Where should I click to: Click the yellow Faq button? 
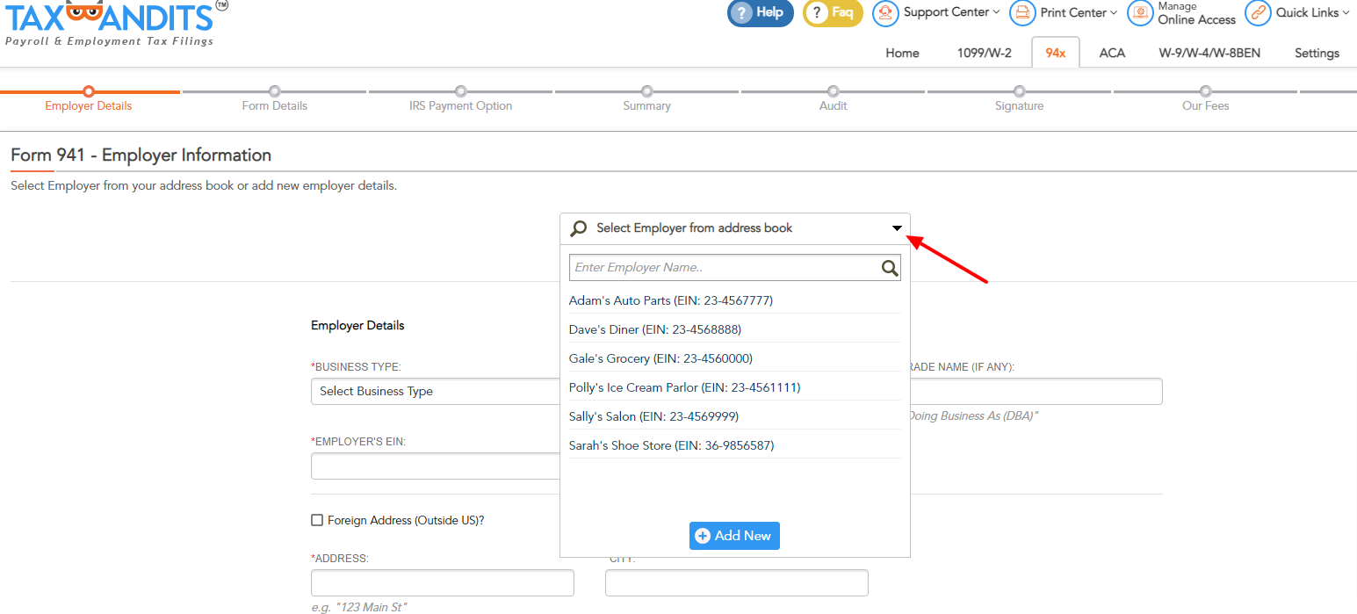pyautogui.click(x=833, y=12)
